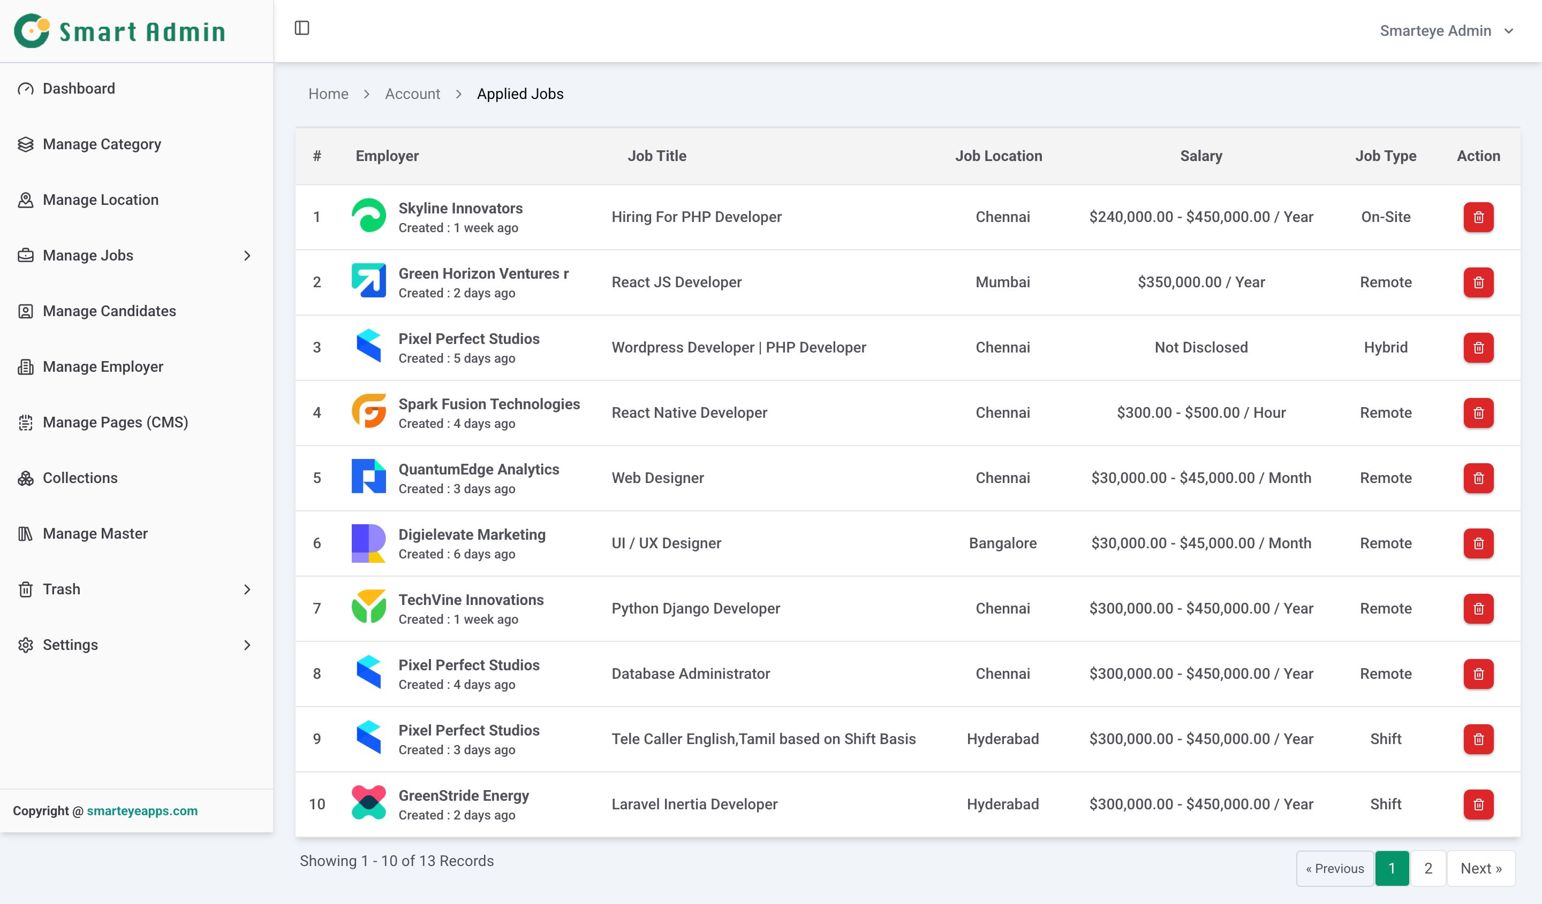Remove the UI / UX Designer row

click(1478, 543)
